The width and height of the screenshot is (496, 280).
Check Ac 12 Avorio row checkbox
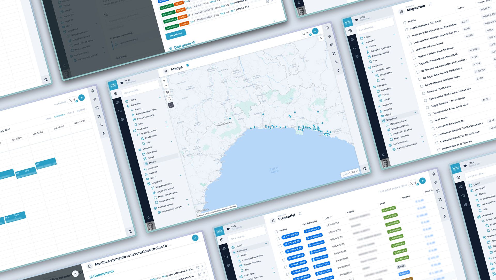(x=431, y=122)
